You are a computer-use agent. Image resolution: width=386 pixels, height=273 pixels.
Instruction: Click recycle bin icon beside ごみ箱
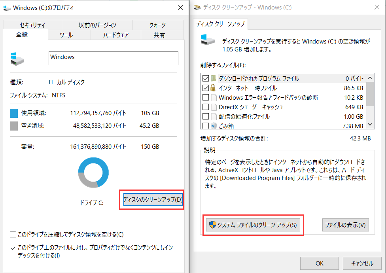tap(214, 125)
